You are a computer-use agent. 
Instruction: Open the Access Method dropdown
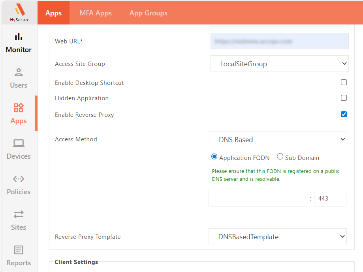tap(278, 139)
